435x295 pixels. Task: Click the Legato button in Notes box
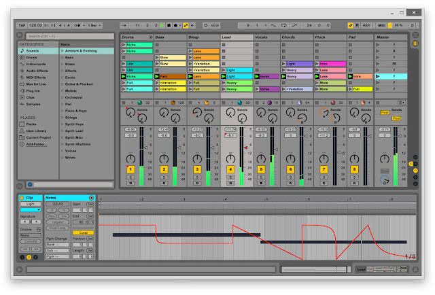click(57, 222)
